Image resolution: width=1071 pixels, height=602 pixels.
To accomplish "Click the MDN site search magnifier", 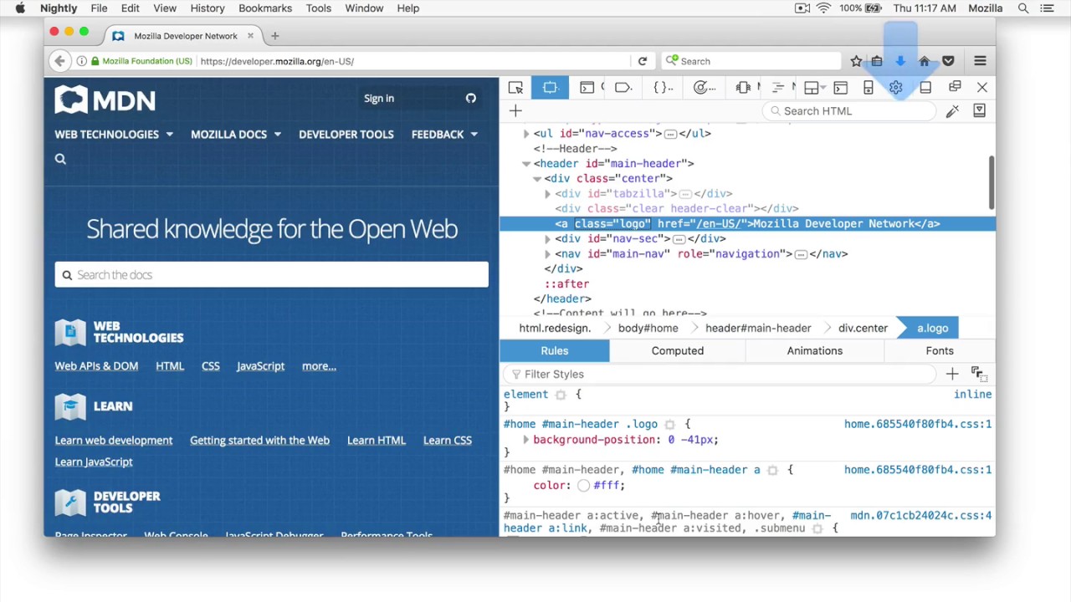I will pyautogui.click(x=60, y=159).
